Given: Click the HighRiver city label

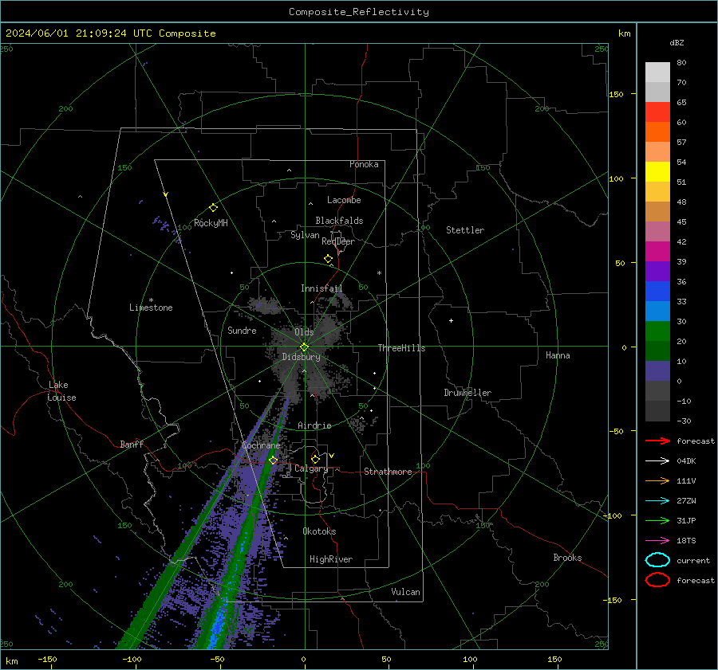Looking at the screenshot, I should [x=331, y=559].
